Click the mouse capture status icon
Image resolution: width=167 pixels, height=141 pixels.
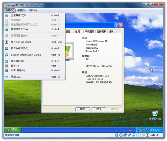coord(143,135)
